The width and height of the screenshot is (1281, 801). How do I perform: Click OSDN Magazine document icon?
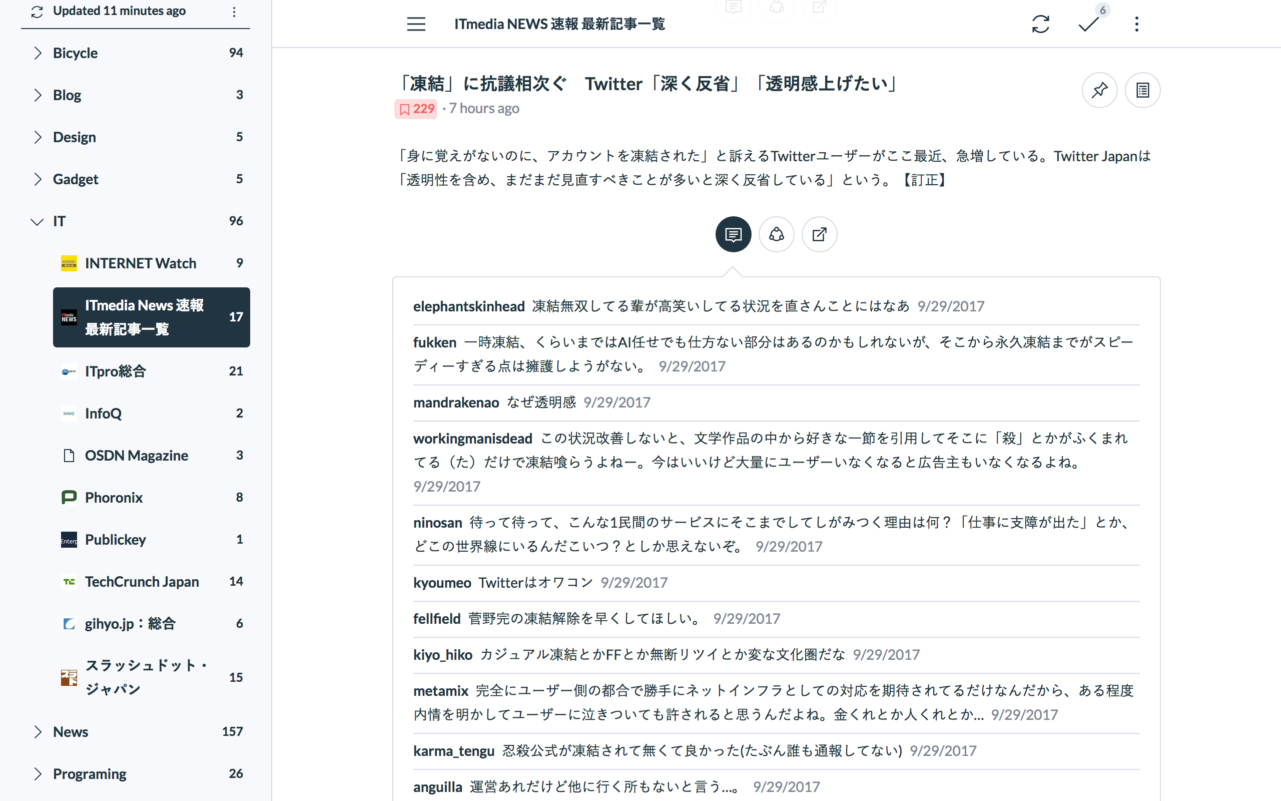69,456
